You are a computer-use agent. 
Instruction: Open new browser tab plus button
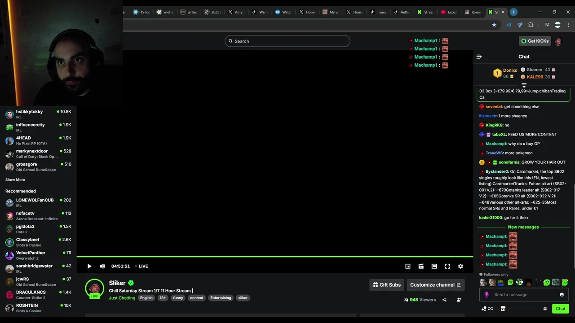513,12
